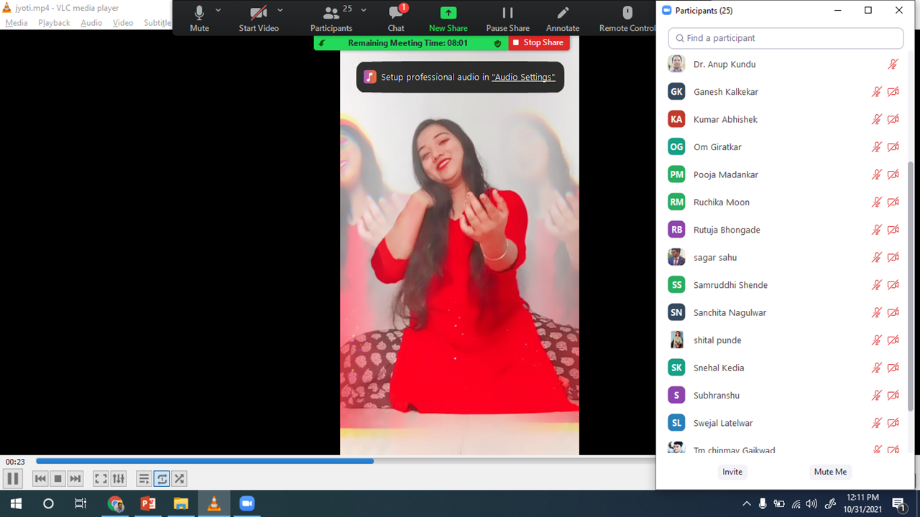Image resolution: width=920 pixels, height=517 pixels.
Task: Select Dr. Anup Kundu in participants list
Action: [785, 64]
